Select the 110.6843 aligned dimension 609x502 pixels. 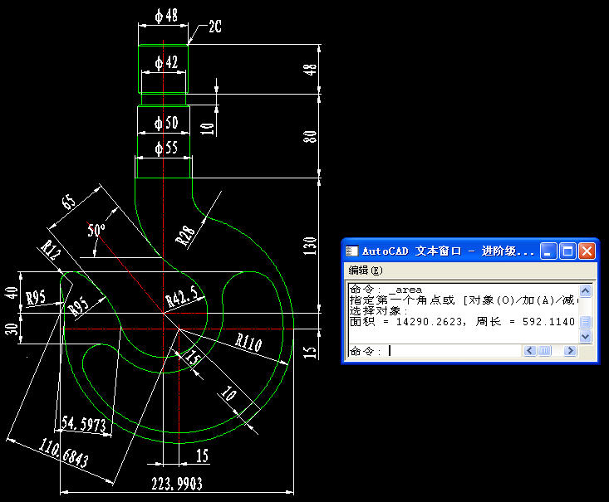[x=63, y=452]
